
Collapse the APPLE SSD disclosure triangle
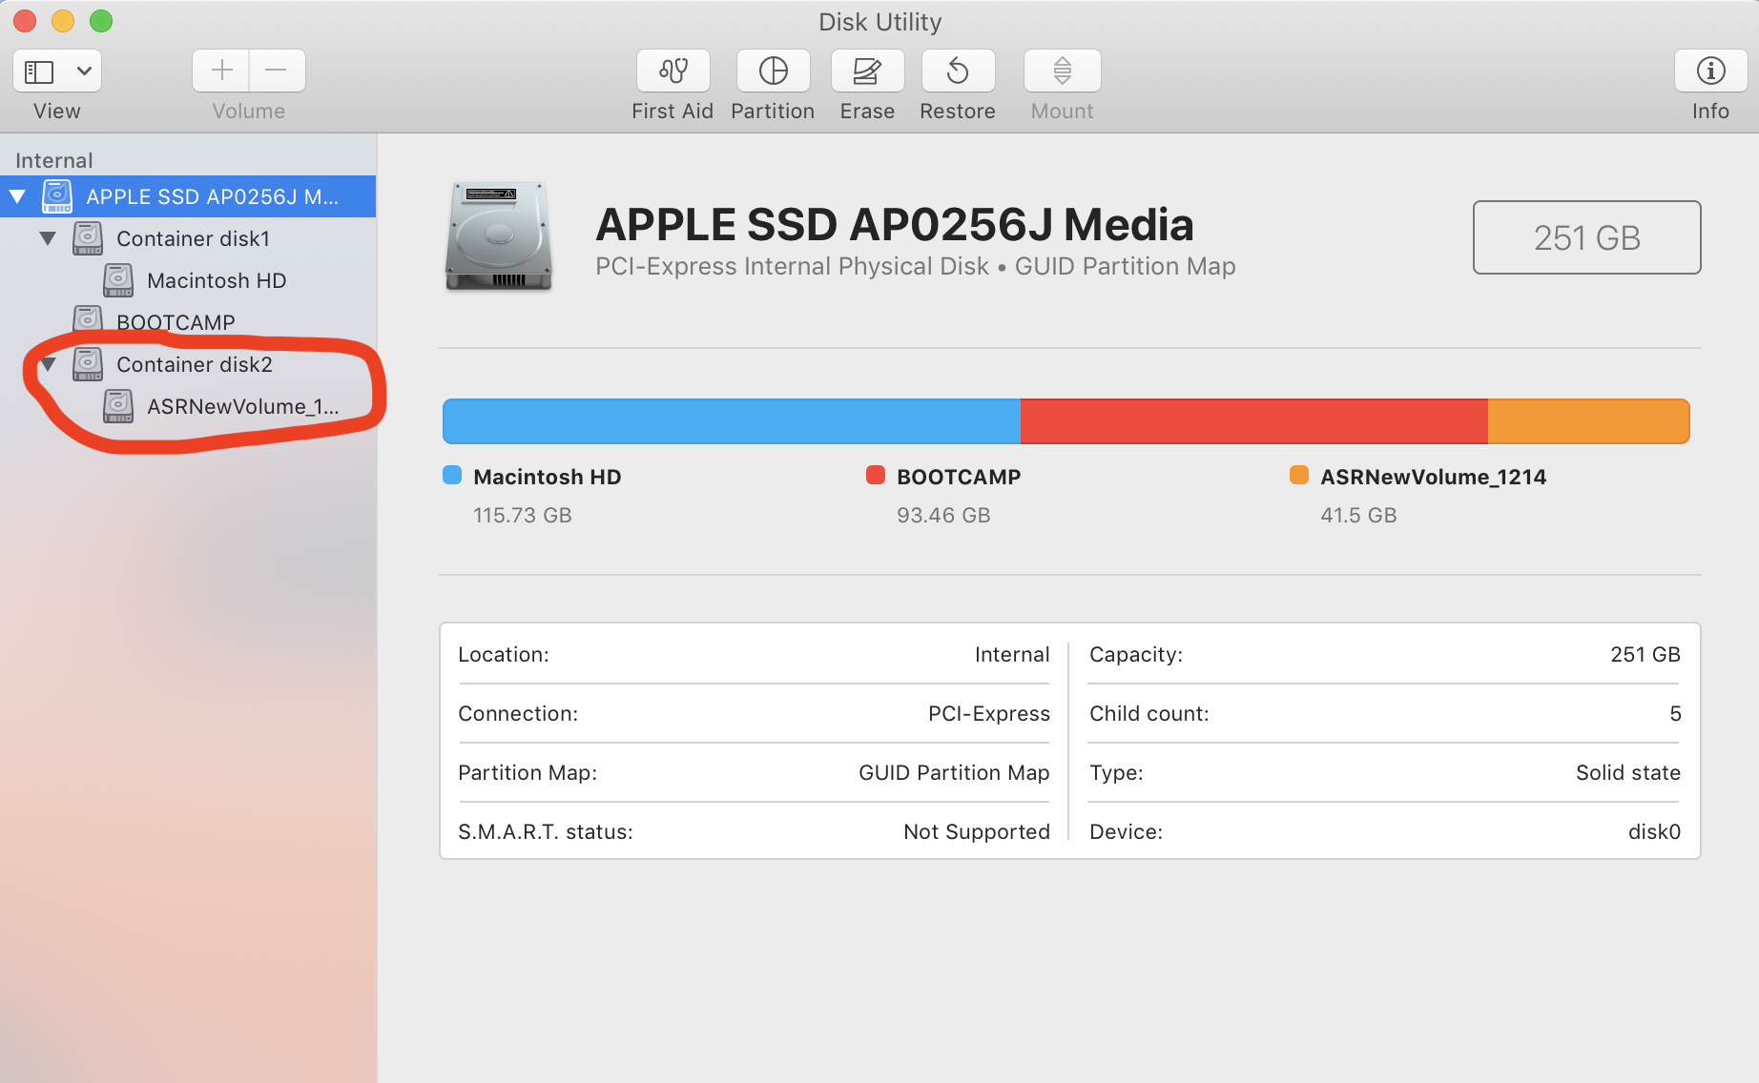point(17,196)
